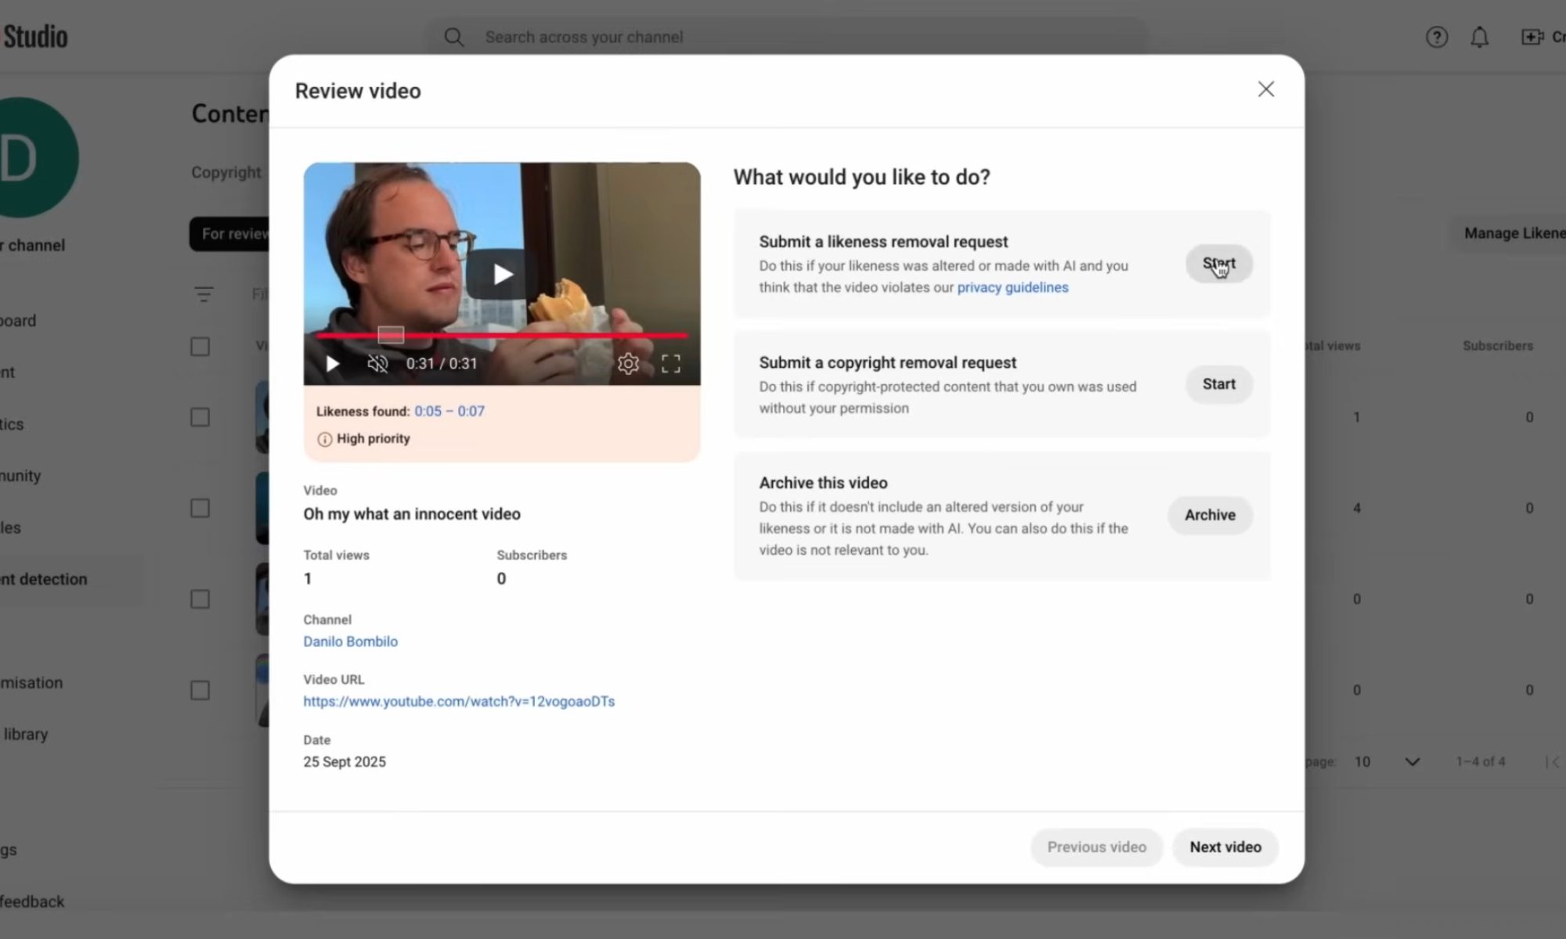Open the Audio library sidebar item

(25, 734)
